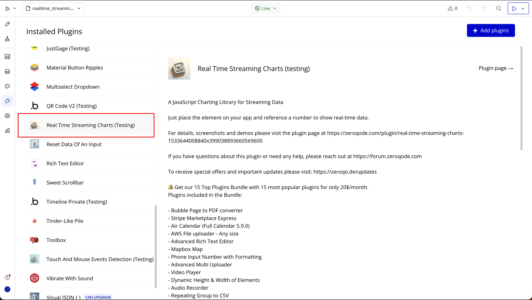This screenshot has width=532, height=300.
Task: Click the Add plugins button
Action: (x=491, y=31)
